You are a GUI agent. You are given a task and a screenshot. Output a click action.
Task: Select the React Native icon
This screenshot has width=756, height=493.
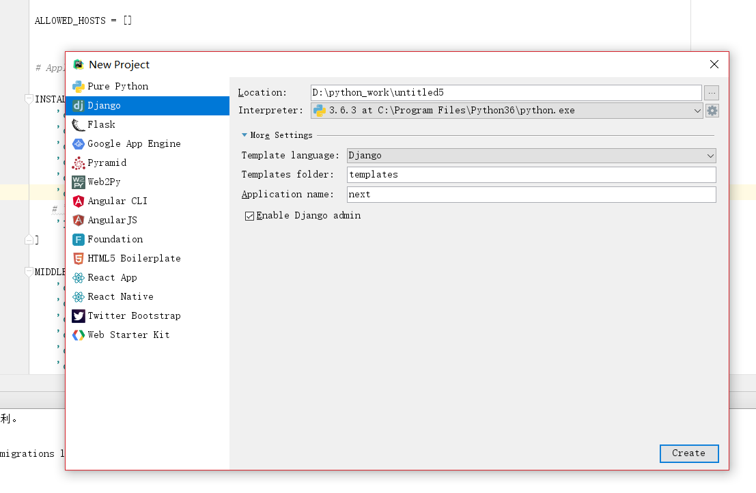78,297
